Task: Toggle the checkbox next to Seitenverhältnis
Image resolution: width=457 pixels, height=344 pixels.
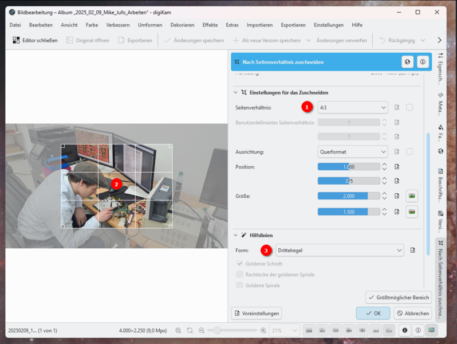Action: [x=409, y=107]
